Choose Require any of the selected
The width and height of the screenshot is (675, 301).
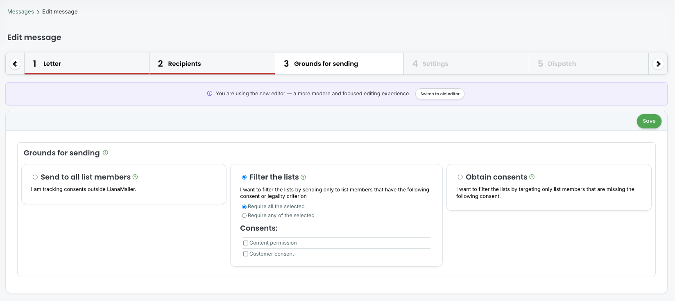pos(244,216)
